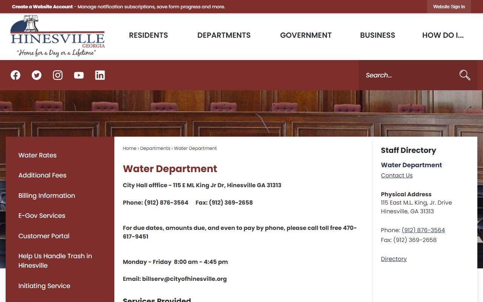Click the Fax: (912) 369-2658 sidebar text
This screenshot has width=483, height=302.
(409, 240)
